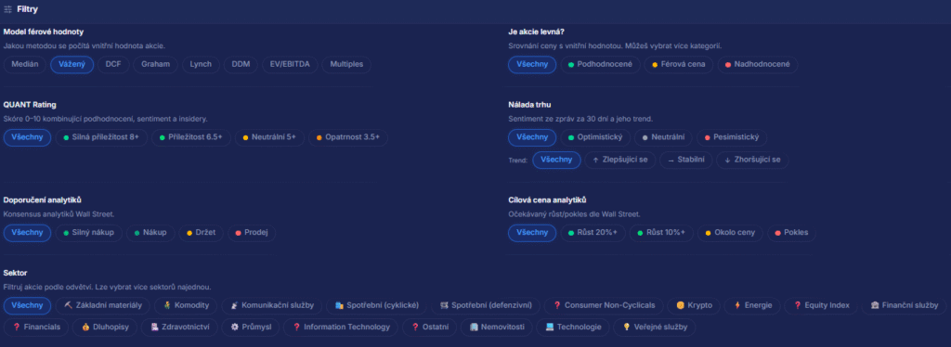The height and width of the screenshot is (347, 951).
Task: Filter by Neutrální market sentiment
Action: [663, 137]
